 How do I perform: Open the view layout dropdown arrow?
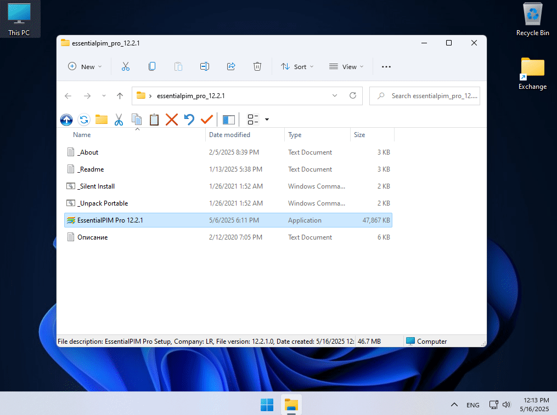coord(267,120)
